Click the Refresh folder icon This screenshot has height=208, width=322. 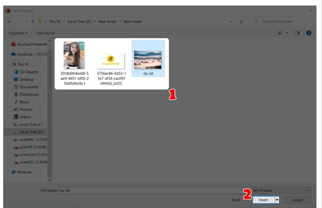point(242,22)
